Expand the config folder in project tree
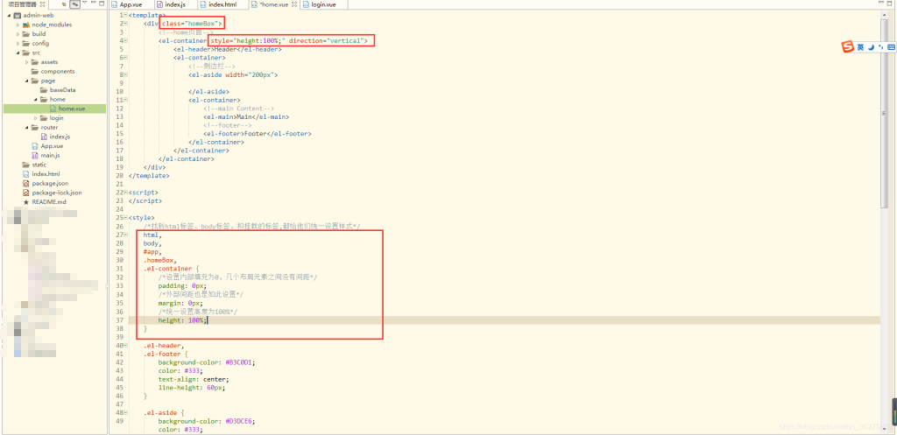This screenshot has height=435, width=897. point(18,43)
